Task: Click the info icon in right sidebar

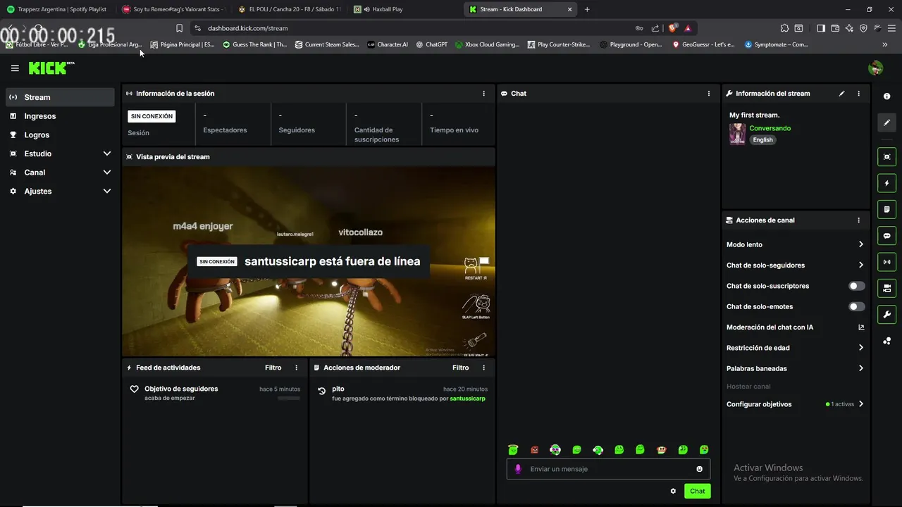Action: pyautogui.click(x=886, y=96)
